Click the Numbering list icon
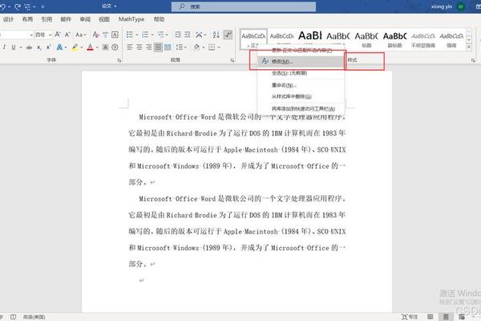 point(145,35)
